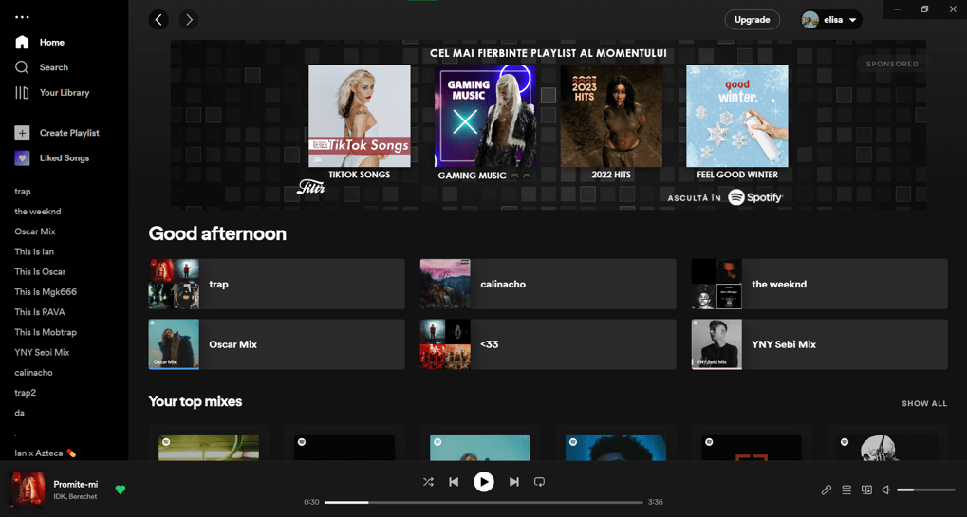
Task: Adjust the volume slider
Action: coord(925,490)
